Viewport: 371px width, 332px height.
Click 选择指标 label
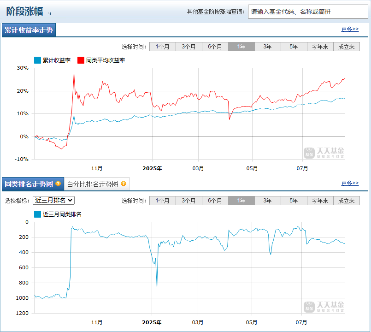[x=17, y=201]
